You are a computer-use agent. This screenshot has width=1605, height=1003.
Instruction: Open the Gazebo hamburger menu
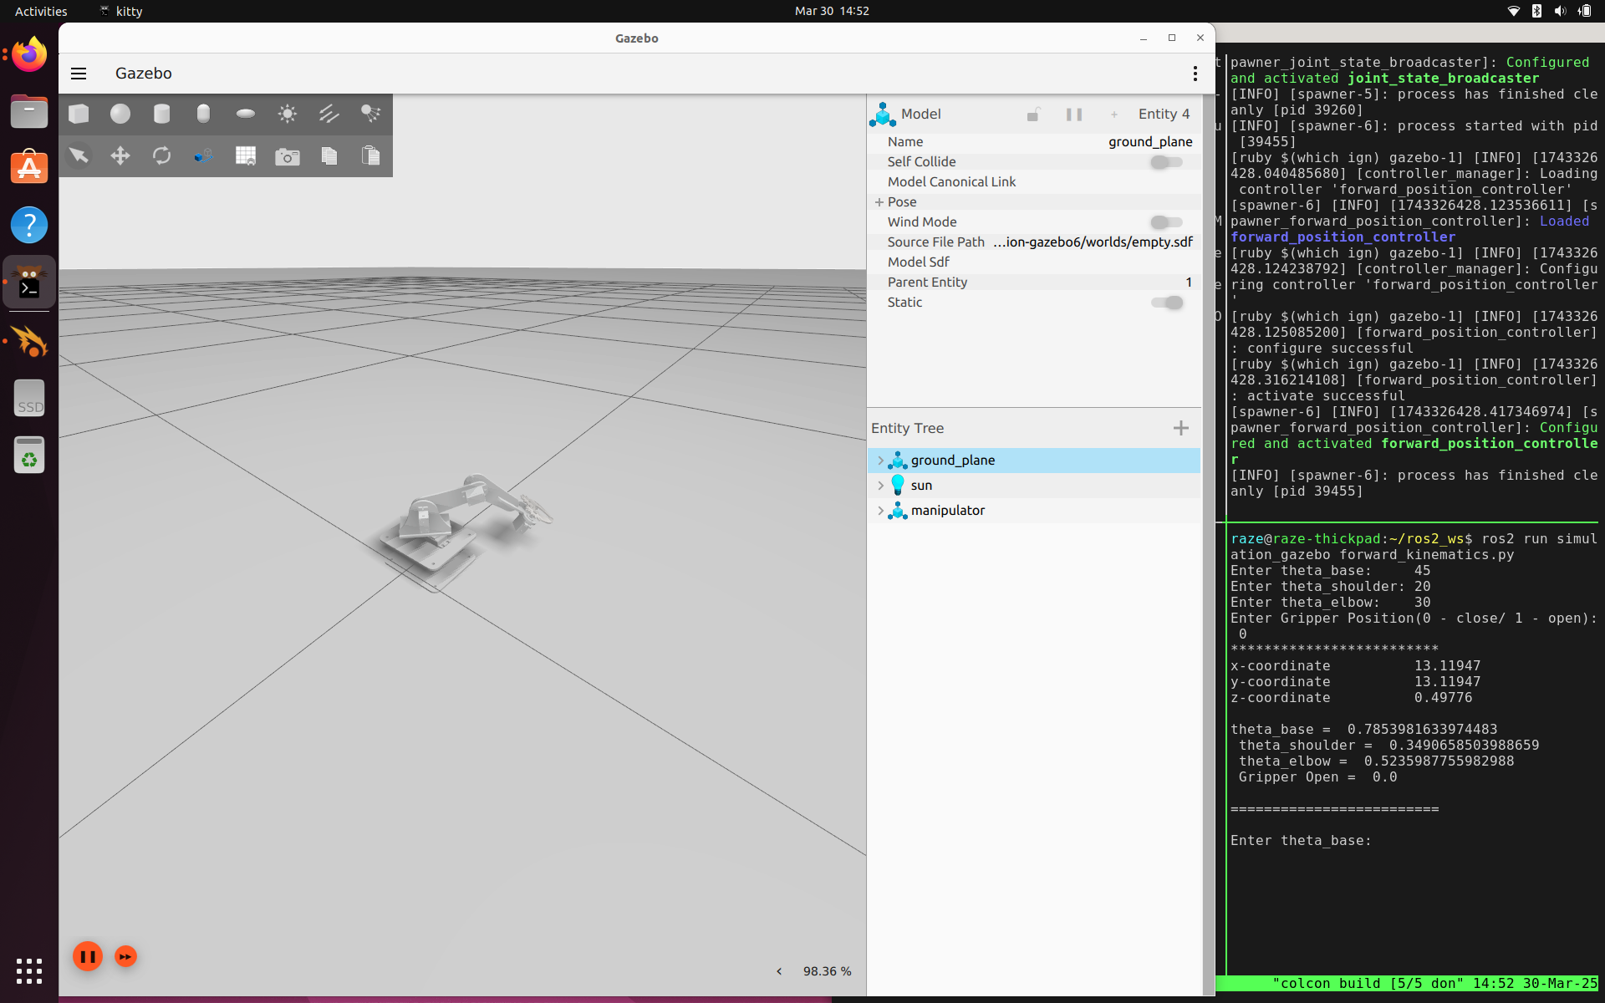tap(79, 74)
